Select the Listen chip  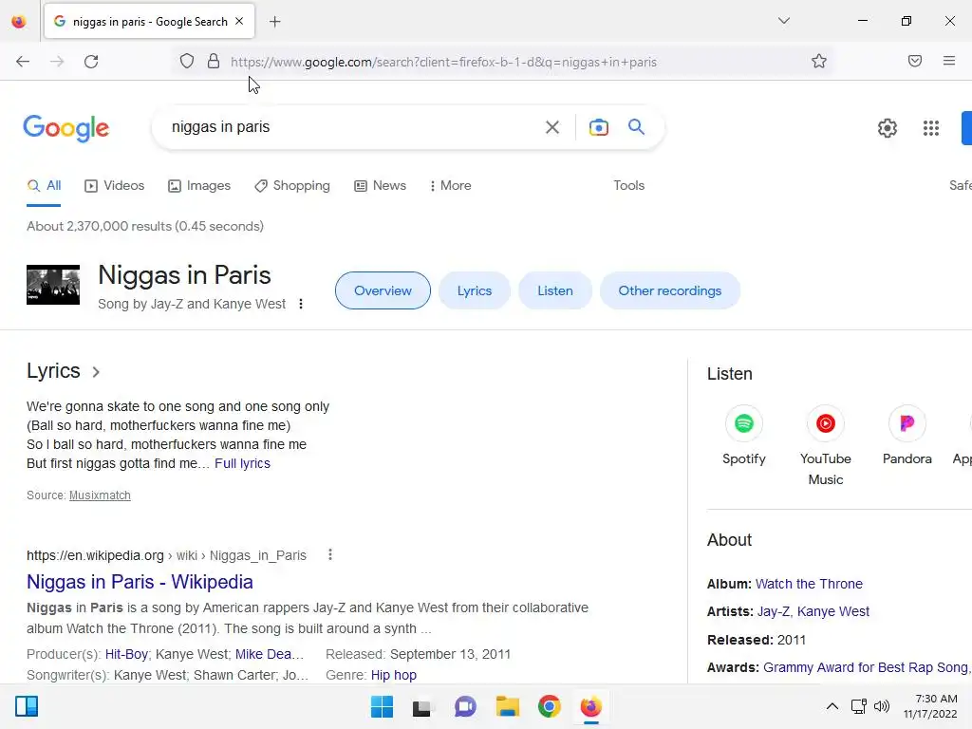tap(554, 290)
